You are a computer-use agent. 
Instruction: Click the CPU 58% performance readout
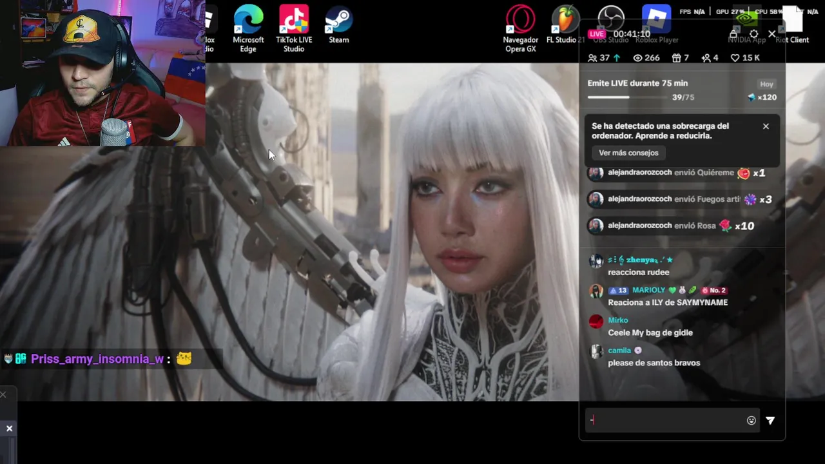click(769, 12)
